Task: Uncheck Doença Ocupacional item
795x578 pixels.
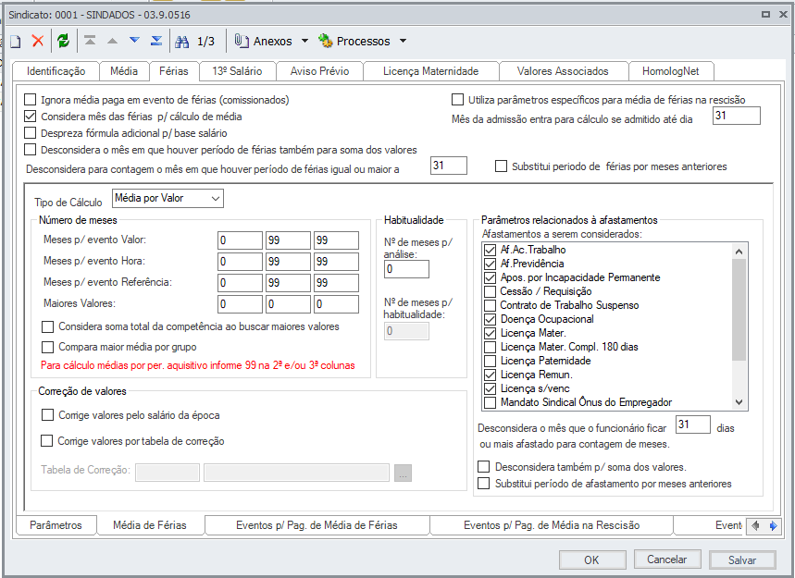Action: point(490,319)
